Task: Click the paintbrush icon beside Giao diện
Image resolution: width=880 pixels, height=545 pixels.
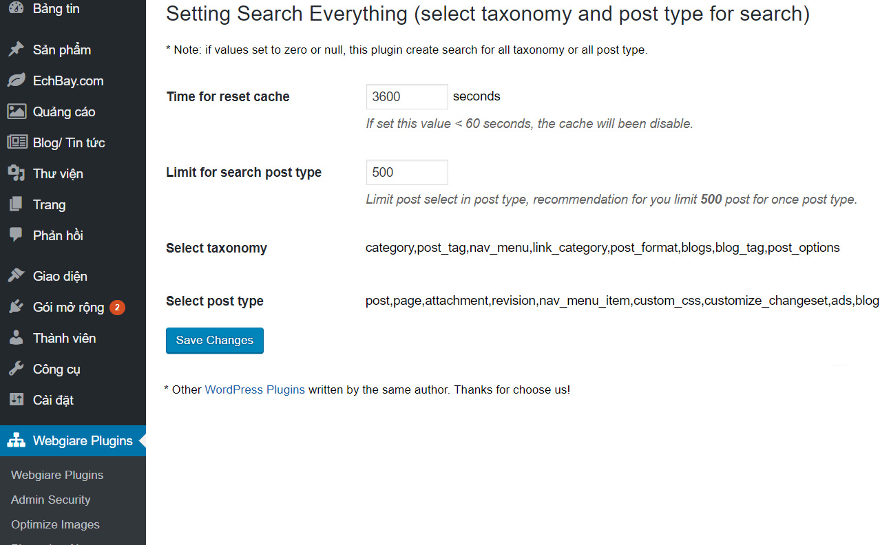Action: (17, 276)
